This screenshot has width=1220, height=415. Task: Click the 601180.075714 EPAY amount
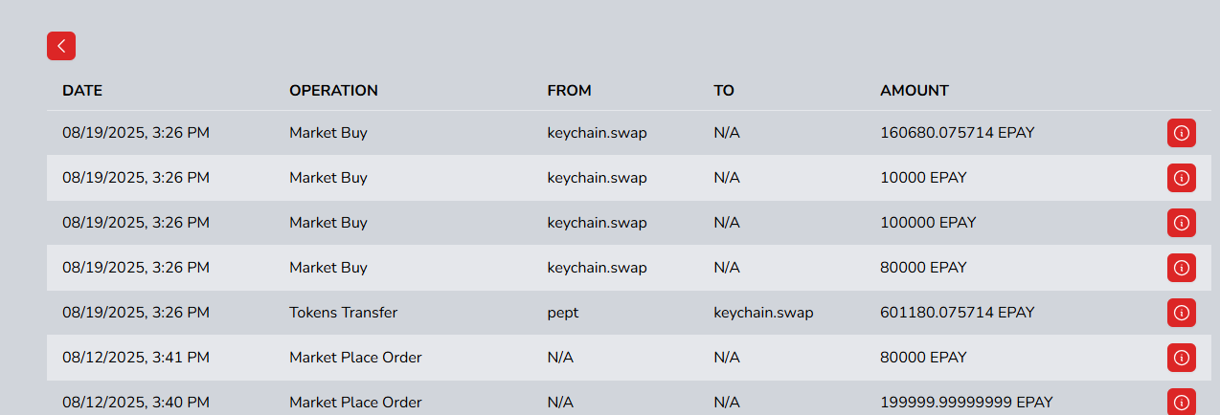point(958,313)
